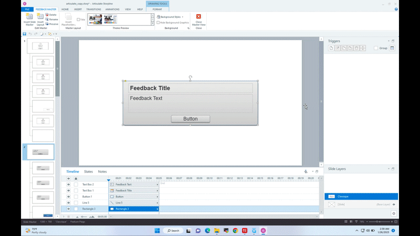Viewport: 420px width, 236px height.
Task: Click the Button on the feedback slide
Action: click(x=190, y=119)
